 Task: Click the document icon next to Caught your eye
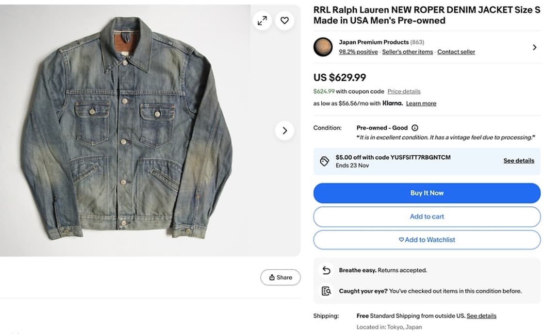(326, 291)
